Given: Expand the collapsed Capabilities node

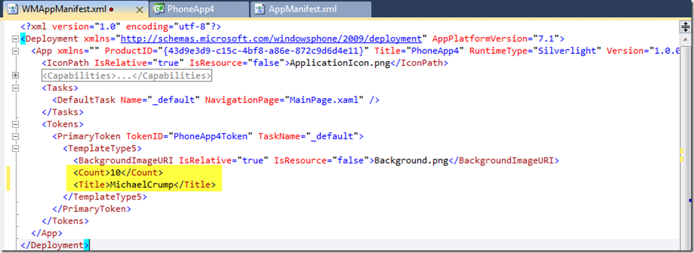Looking at the screenshot, I should coord(16,76).
